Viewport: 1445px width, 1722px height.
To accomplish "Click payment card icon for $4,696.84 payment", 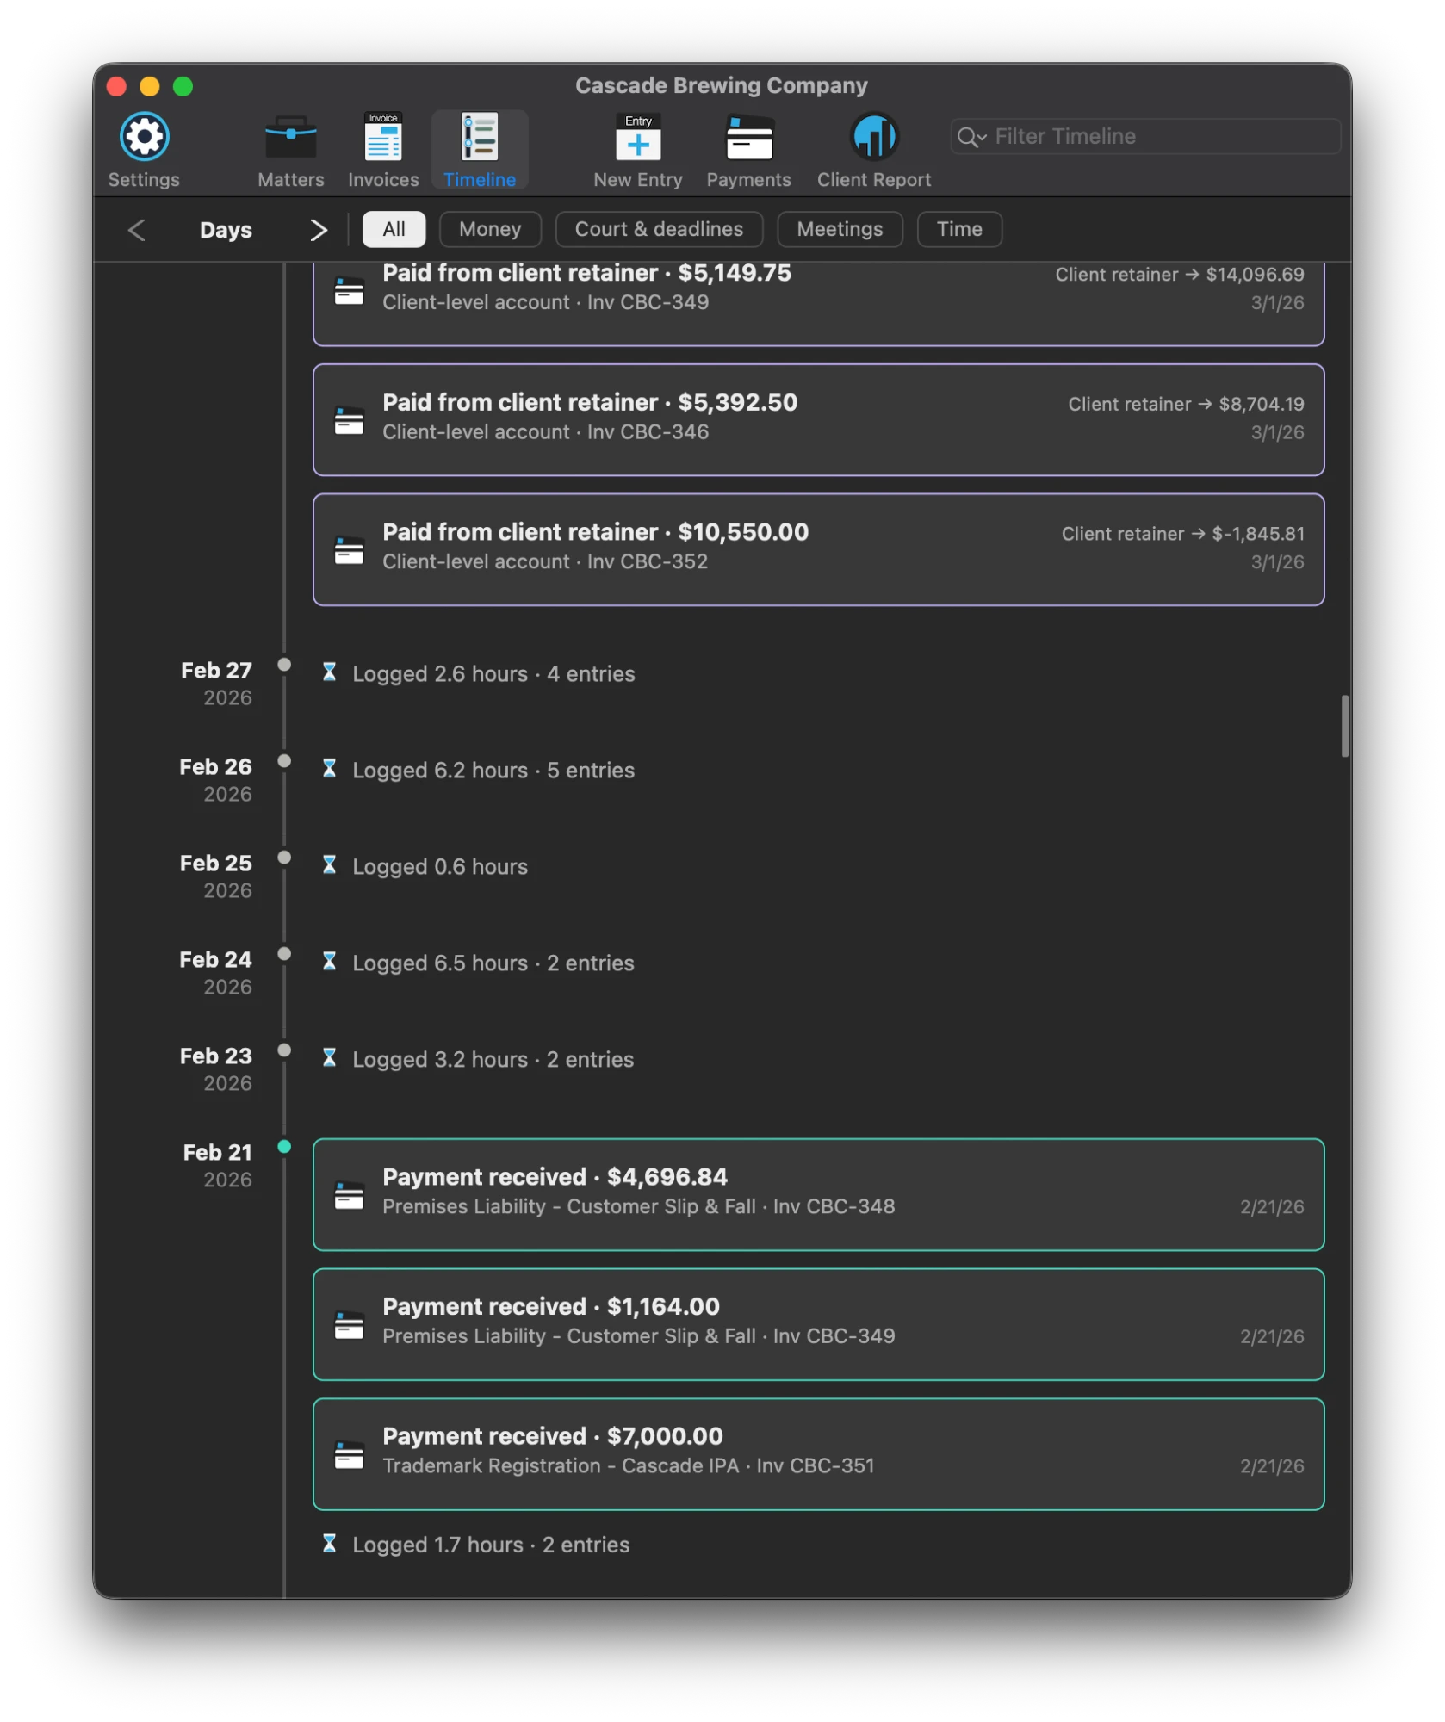I will click(349, 1196).
